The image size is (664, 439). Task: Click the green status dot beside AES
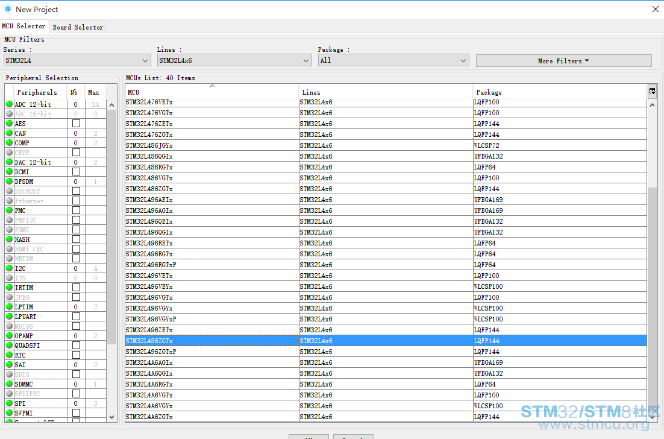[9, 123]
